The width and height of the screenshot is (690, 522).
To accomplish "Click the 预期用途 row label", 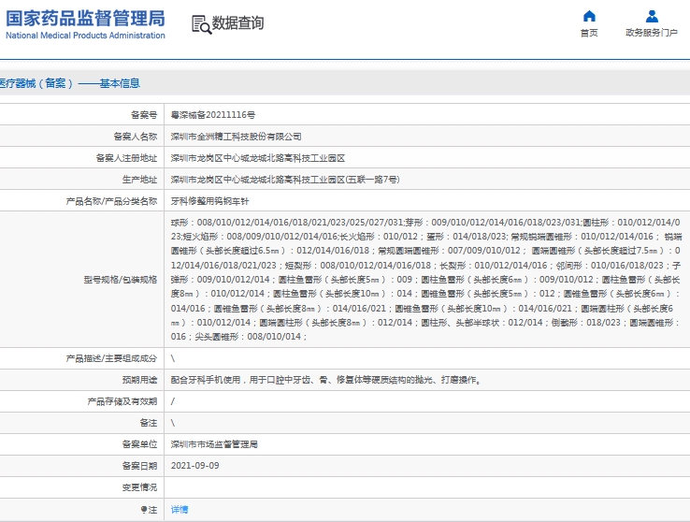I will [x=139, y=380].
